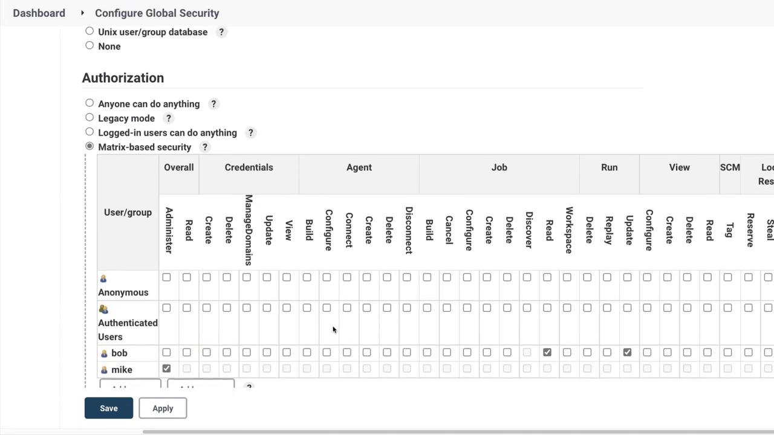Click the bob user name
Viewport: 774px width, 435px height.
119,353
